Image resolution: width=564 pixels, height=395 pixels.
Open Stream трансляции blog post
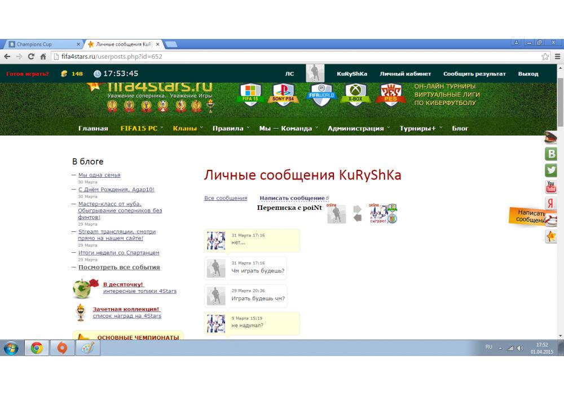pos(117,235)
